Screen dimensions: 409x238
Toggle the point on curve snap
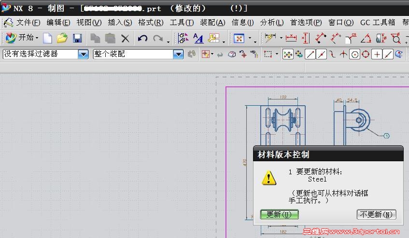(388, 55)
